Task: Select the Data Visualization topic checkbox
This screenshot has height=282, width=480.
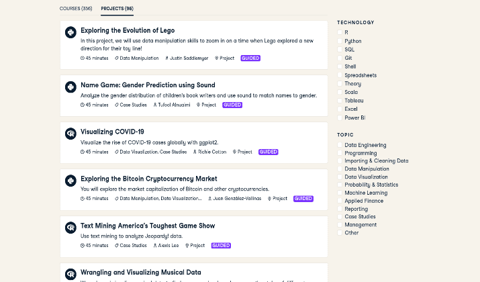Action: [x=340, y=177]
